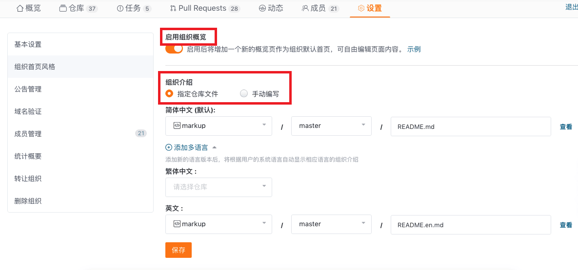578x270 pixels.
Task: Click the Pull Requests branch icon
Action: click(x=173, y=8)
